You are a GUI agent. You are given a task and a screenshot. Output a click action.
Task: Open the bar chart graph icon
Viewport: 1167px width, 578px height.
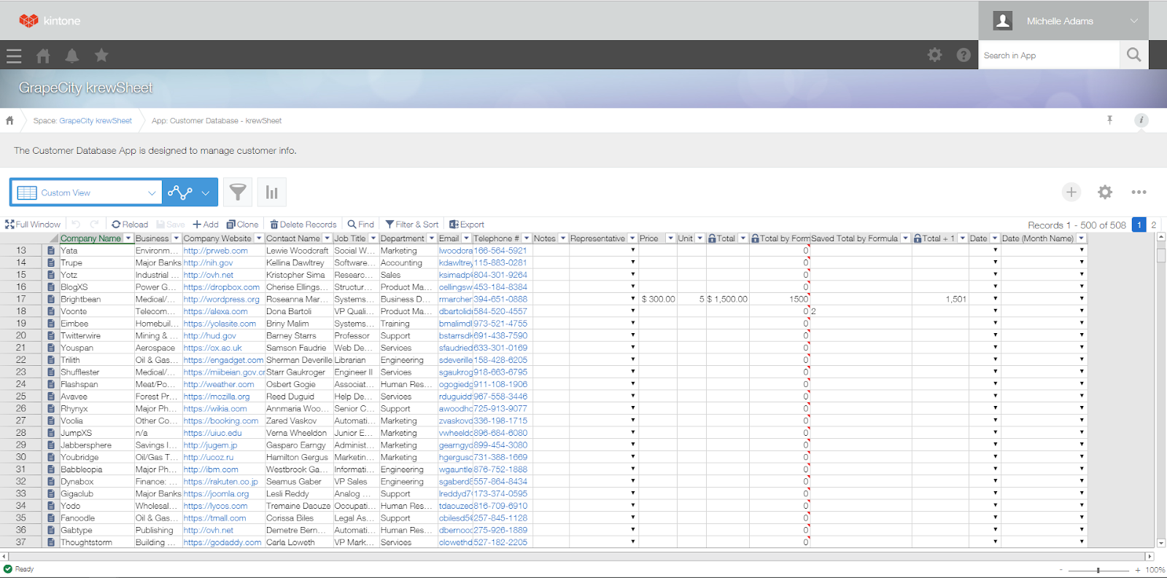coord(271,192)
